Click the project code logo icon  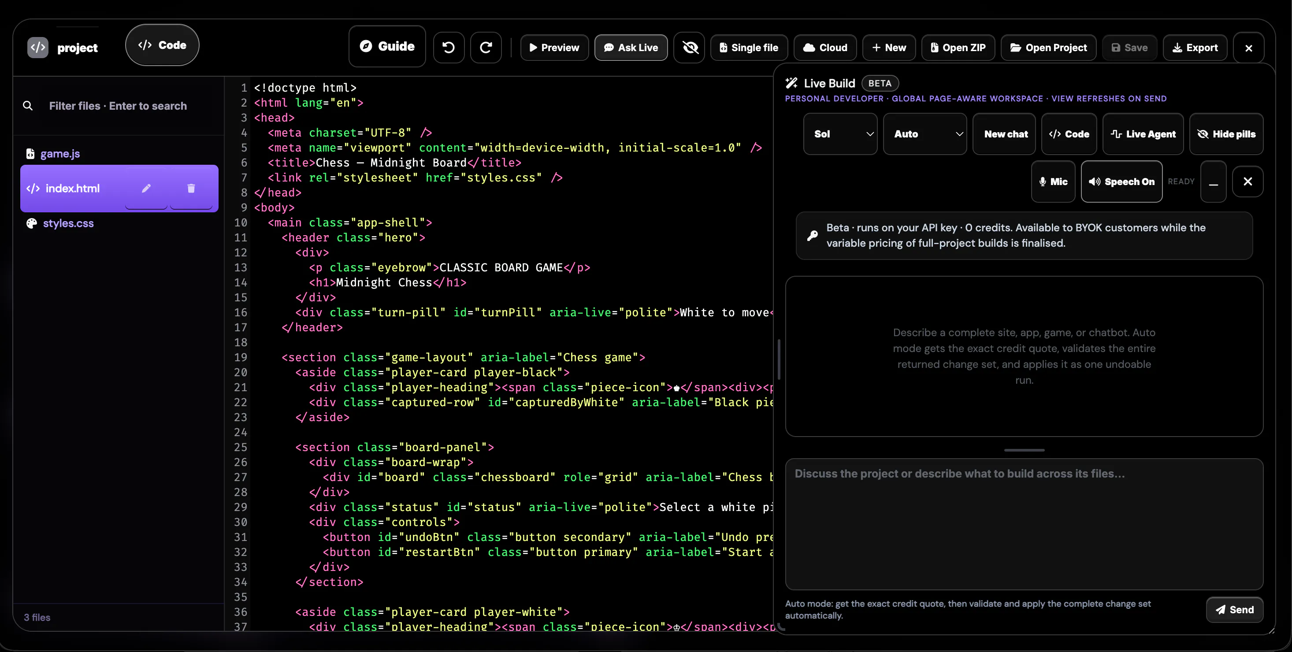pos(37,48)
